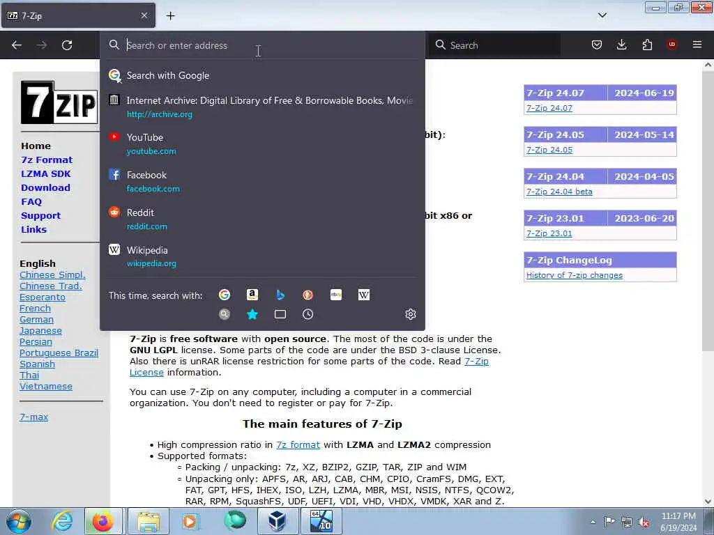Open the Windows Start button
The width and height of the screenshot is (714, 535).
click(x=19, y=521)
